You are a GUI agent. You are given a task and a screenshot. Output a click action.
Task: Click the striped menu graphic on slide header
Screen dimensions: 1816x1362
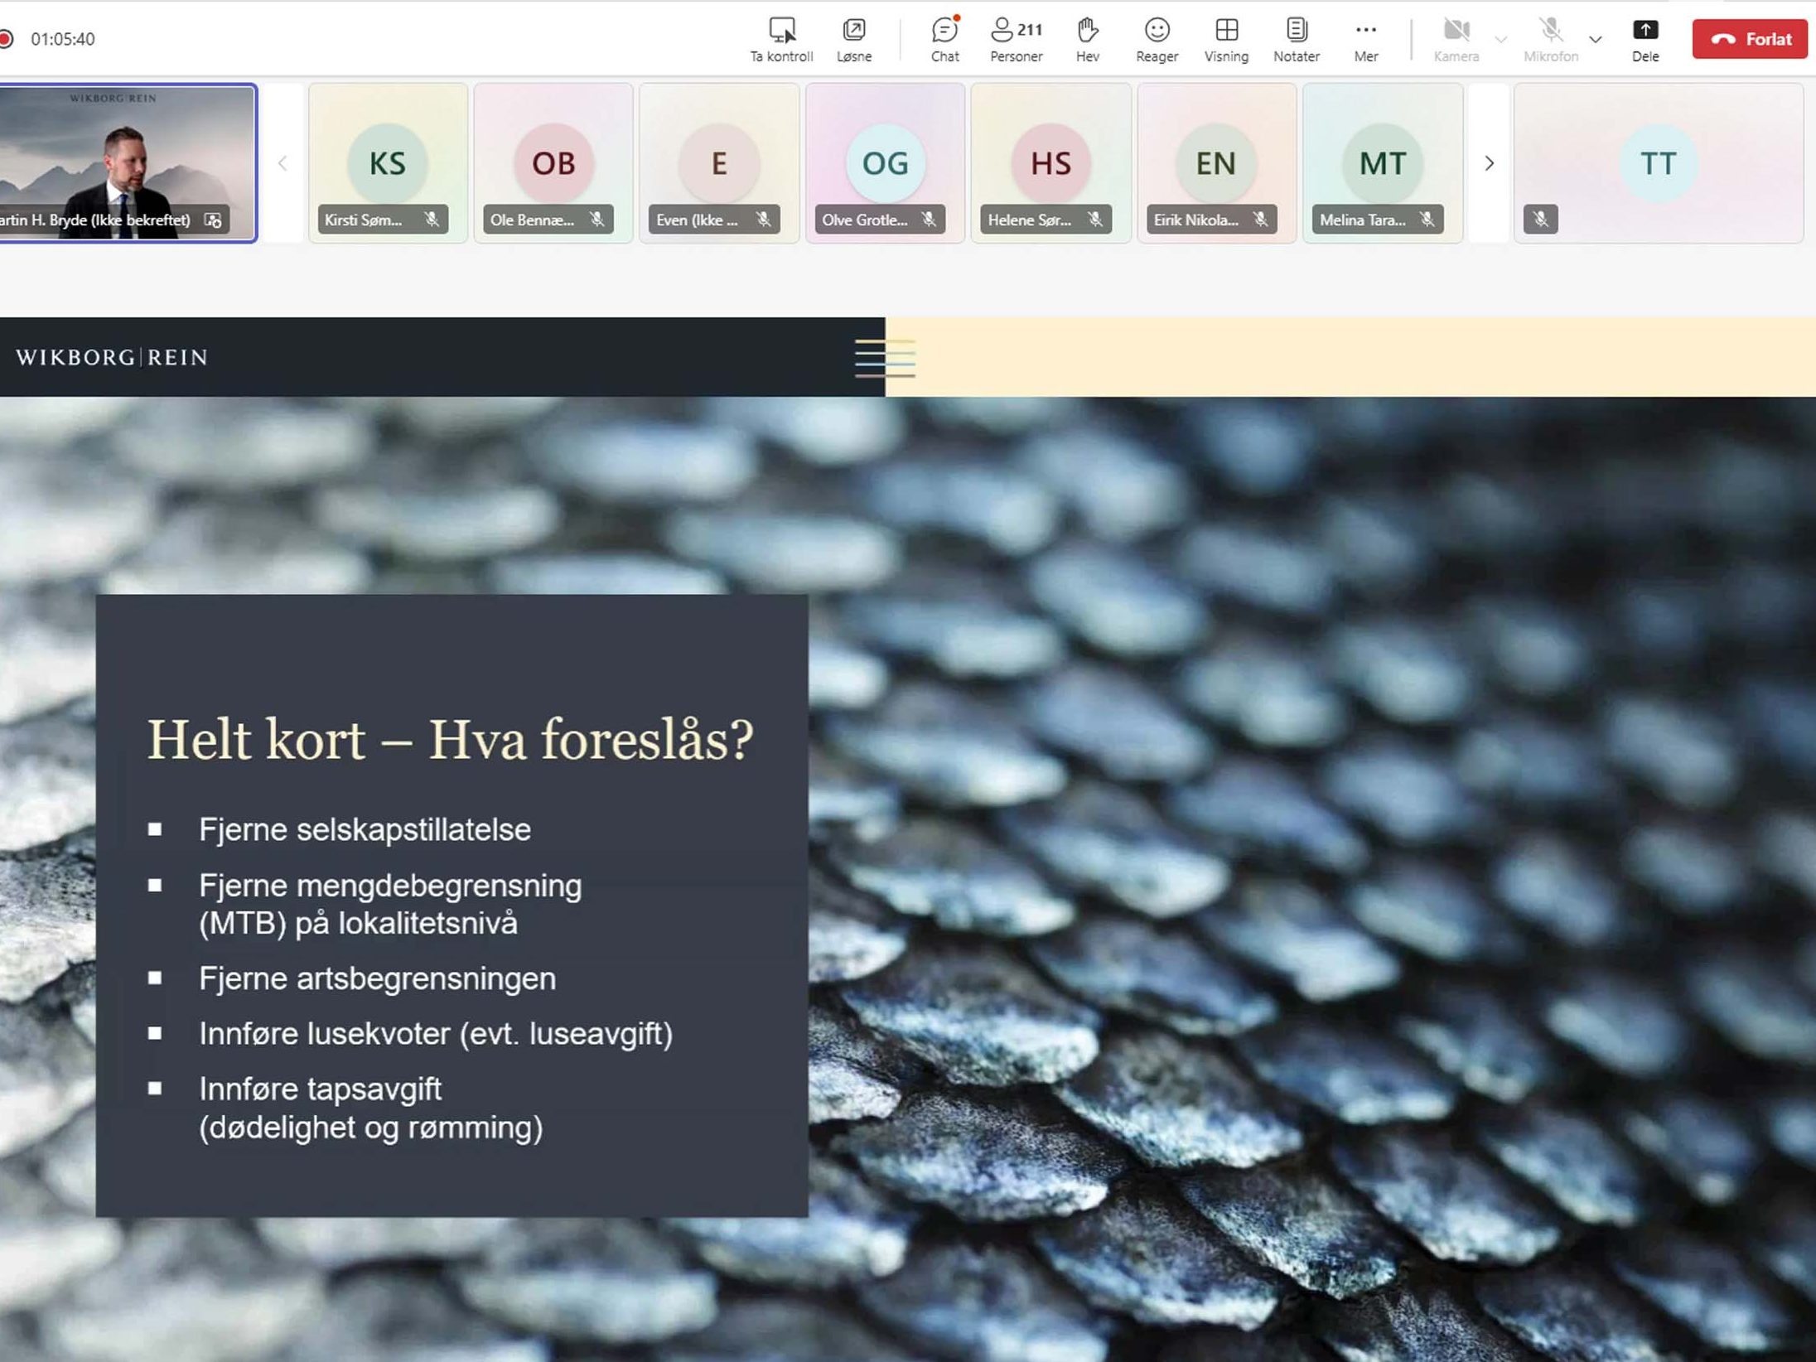point(886,358)
